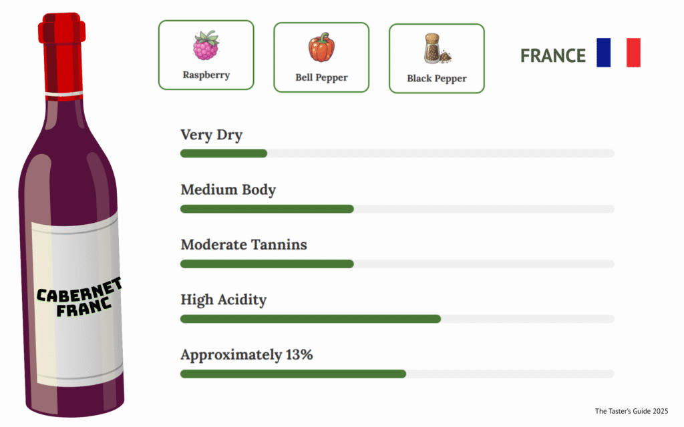
Task: Click the Approximately 13% alcohol bar
Action: [x=397, y=373]
